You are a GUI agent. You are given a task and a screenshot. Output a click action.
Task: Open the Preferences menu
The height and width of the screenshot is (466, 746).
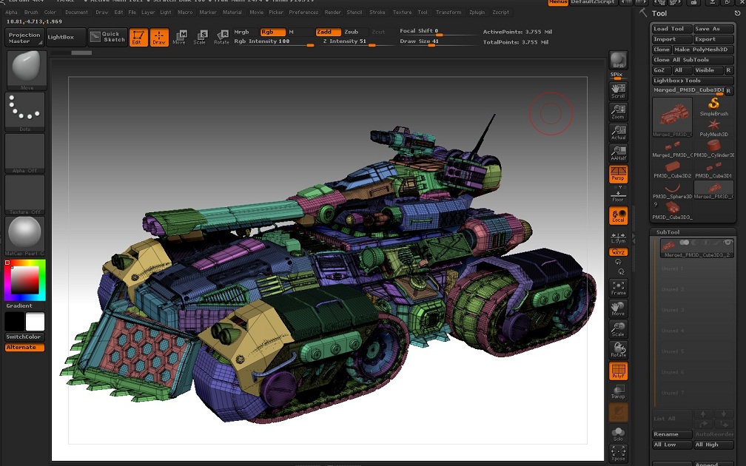tap(303, 13)
